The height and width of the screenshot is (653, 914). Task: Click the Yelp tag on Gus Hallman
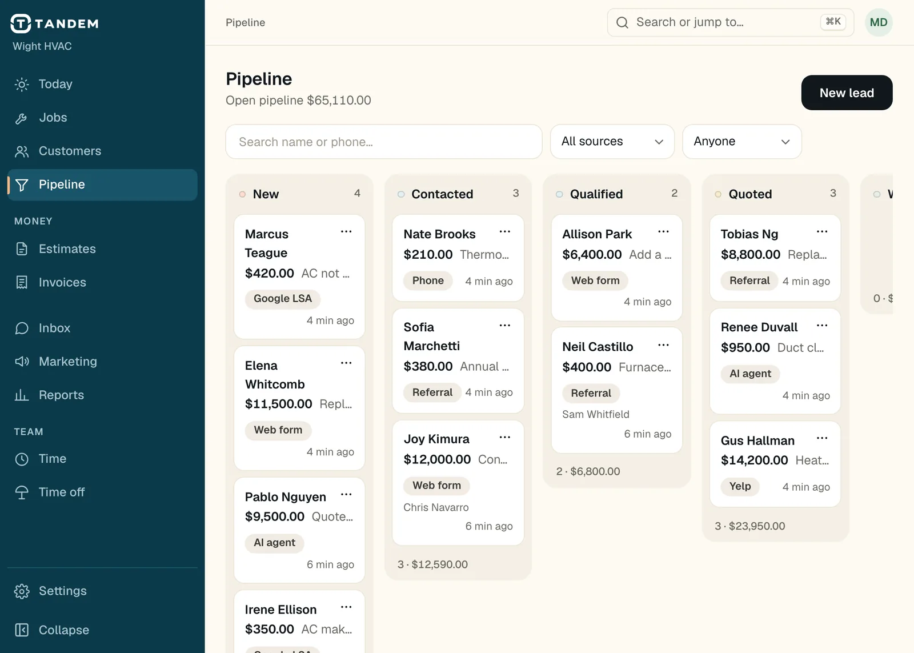740,486
